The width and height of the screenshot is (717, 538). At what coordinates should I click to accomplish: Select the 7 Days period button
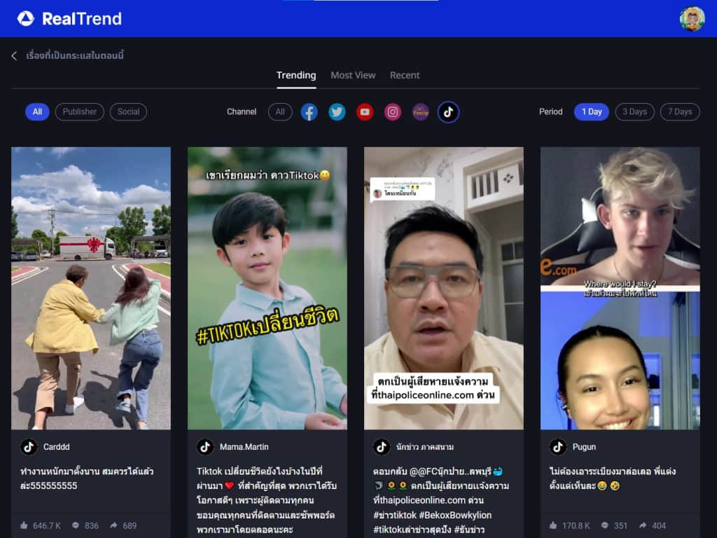point(679,112)
